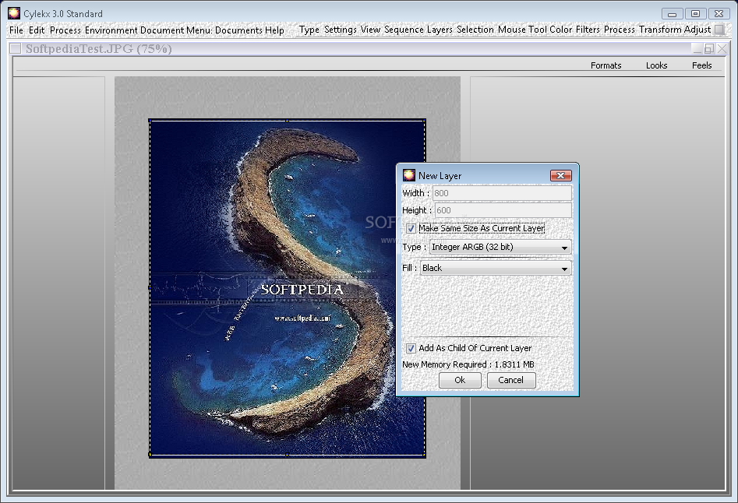Restore the SoftpediaTest.JPG document window
738x503 pixels.
[709, 49]
